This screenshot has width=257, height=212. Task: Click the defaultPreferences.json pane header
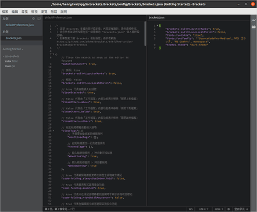(58, 17)
